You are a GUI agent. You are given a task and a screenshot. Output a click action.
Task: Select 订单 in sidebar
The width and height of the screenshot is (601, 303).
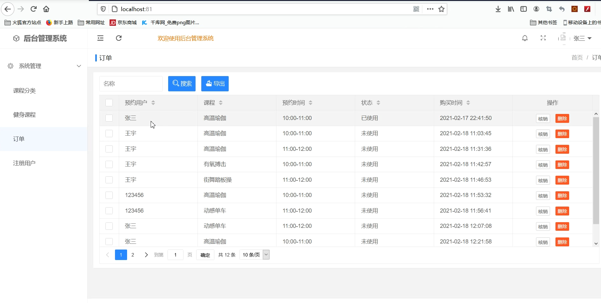click(x=44, y=139)
